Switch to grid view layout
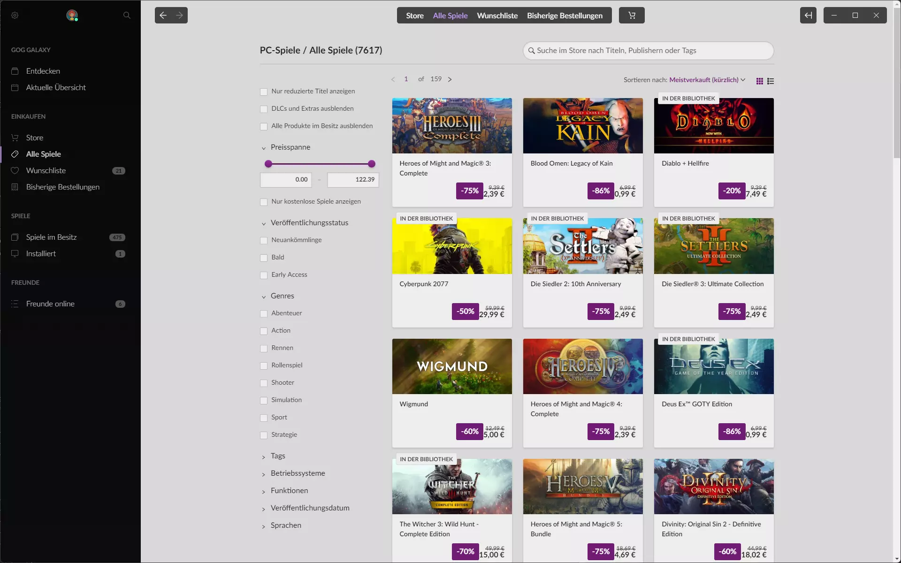The height and width of the screenshot is (563, 901). 760,81
